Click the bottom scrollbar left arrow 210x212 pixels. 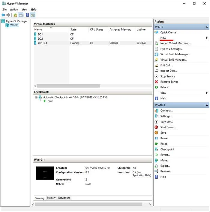(x=33, y=204)
